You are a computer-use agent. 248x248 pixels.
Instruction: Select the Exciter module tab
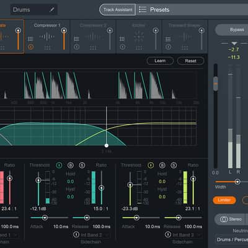pos(139,37)
